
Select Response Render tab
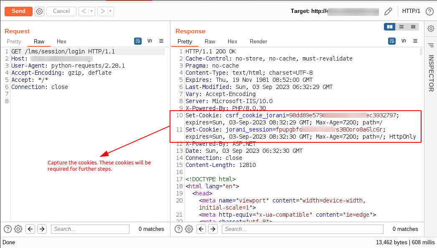[258, 41]
